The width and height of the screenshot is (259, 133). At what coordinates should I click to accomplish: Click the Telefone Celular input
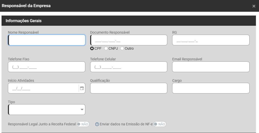point(129,67)
